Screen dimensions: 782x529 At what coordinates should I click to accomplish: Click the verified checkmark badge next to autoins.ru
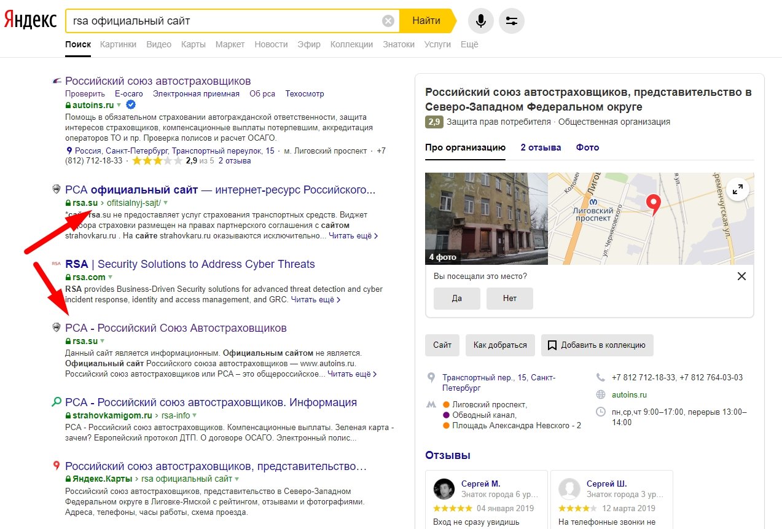click(x=130, y=105)
